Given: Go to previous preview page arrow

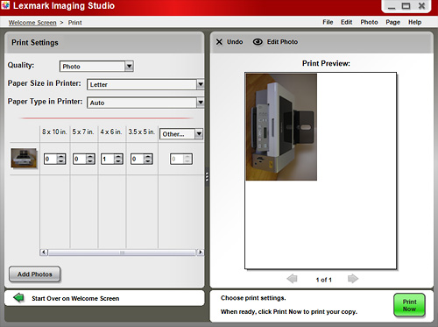Looking at the screenshot, I should 292,279.
